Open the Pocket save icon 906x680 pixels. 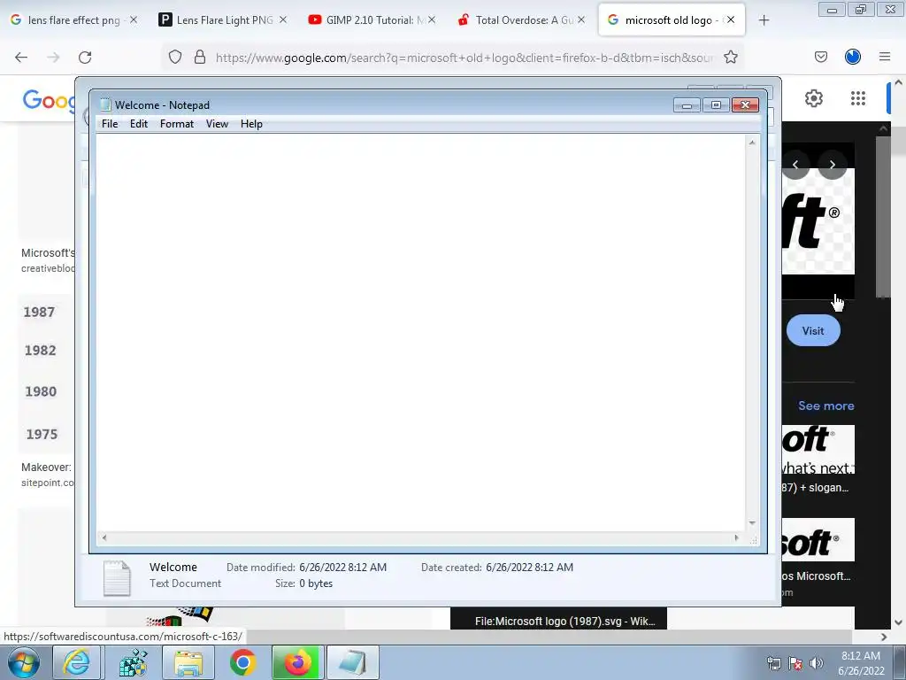[x=821, y=57]
